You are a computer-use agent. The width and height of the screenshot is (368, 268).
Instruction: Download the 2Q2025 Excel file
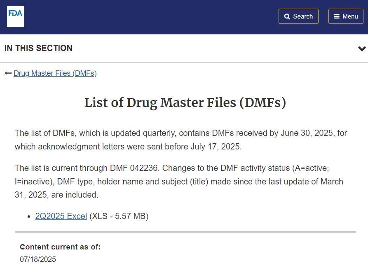coord(61,216)
